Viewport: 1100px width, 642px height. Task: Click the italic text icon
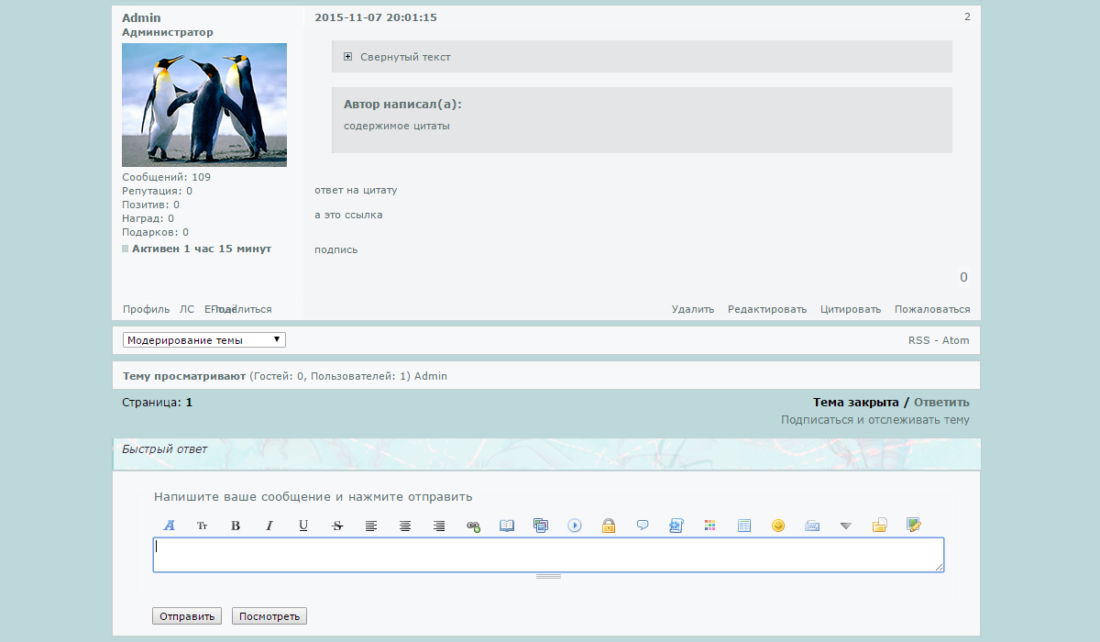(269, 526)
